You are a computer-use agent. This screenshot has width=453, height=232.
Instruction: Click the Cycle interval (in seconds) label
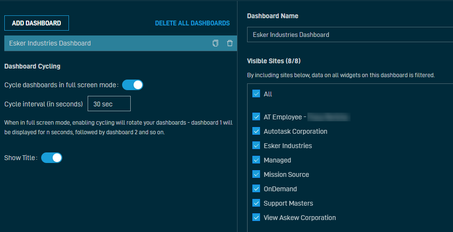(x=44, y=104)
